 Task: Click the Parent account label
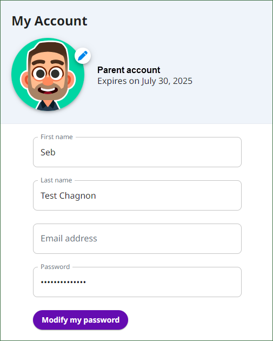pyautogui.click(x=129, y=70)
